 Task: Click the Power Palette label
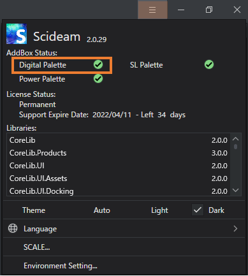[42, 79]
